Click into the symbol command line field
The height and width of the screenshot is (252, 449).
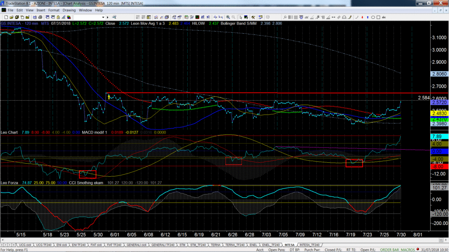pyautogui.click(x=88, y=17)
